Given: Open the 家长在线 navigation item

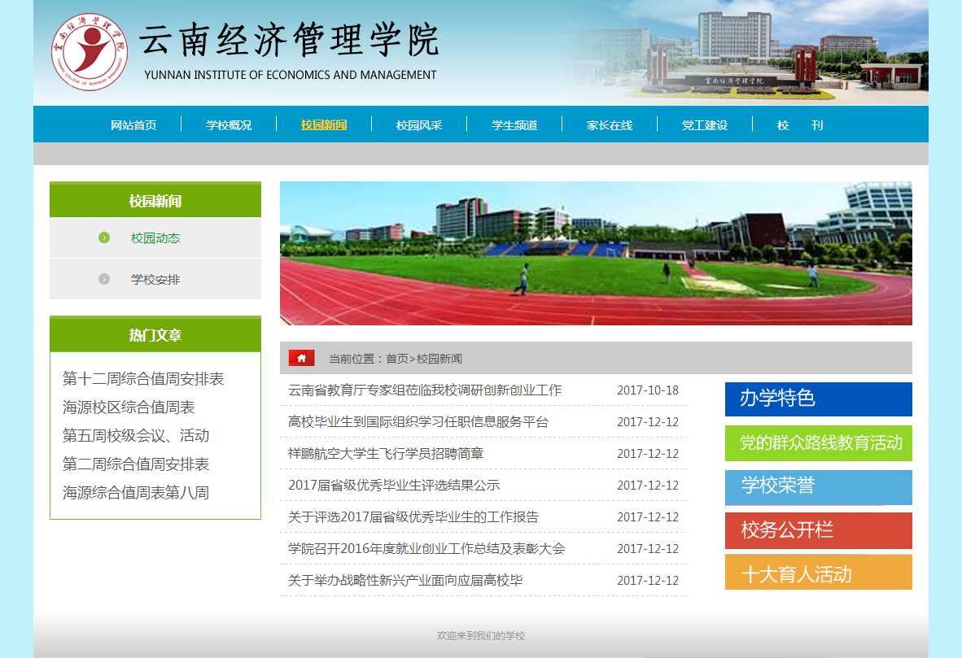Looking at the screenshot, I should (610, 125).
